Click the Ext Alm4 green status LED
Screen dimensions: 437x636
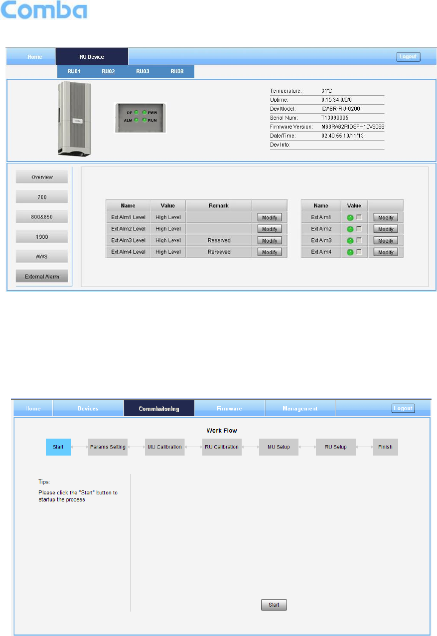350,252
